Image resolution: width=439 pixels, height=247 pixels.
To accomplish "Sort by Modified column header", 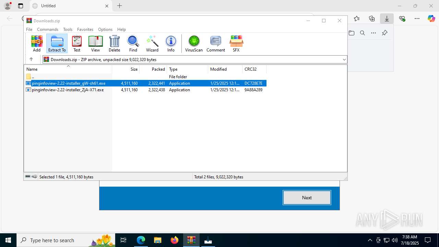I will [225, 69].
